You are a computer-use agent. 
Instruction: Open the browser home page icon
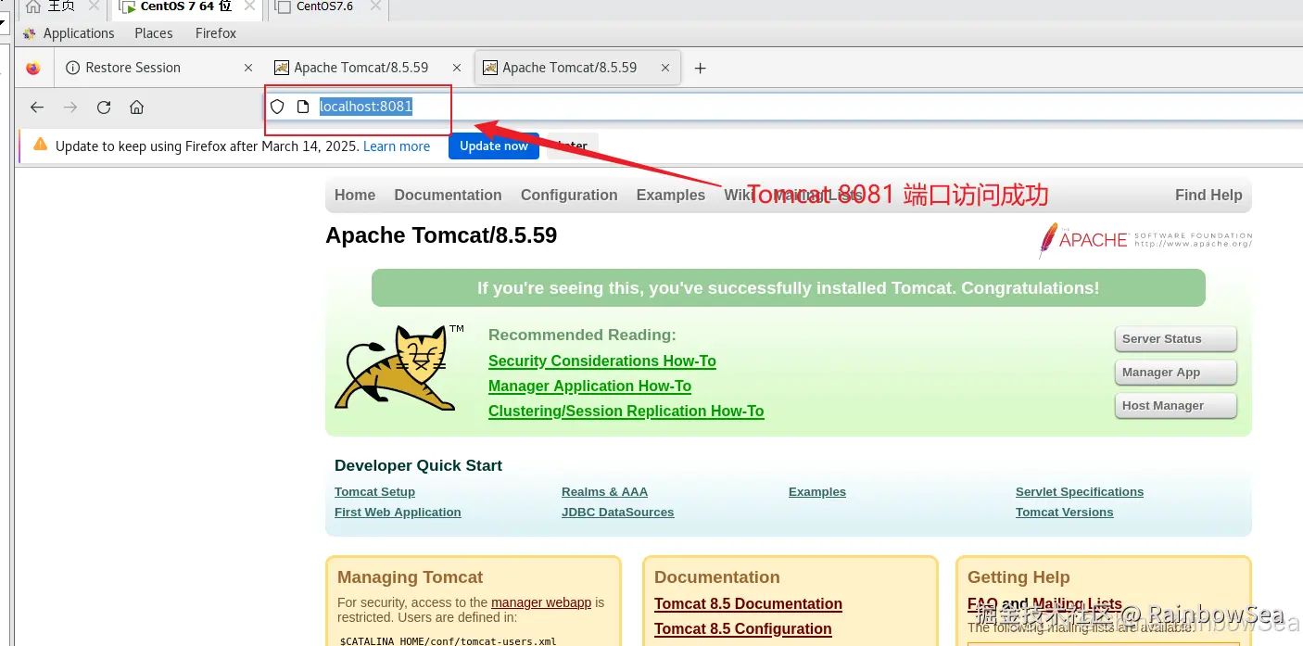click(x=136, y=107)
